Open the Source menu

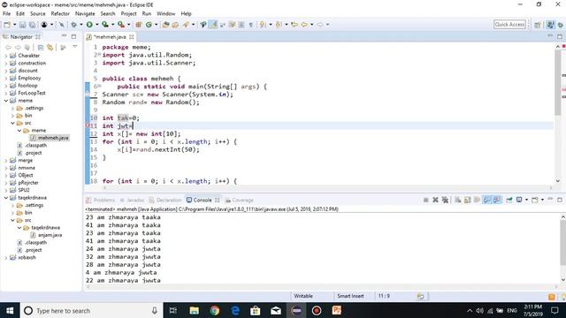pos(38,14)
